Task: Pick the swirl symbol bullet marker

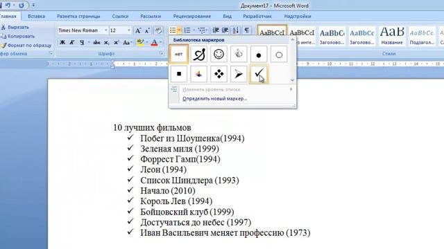Action: pos(199,54)
